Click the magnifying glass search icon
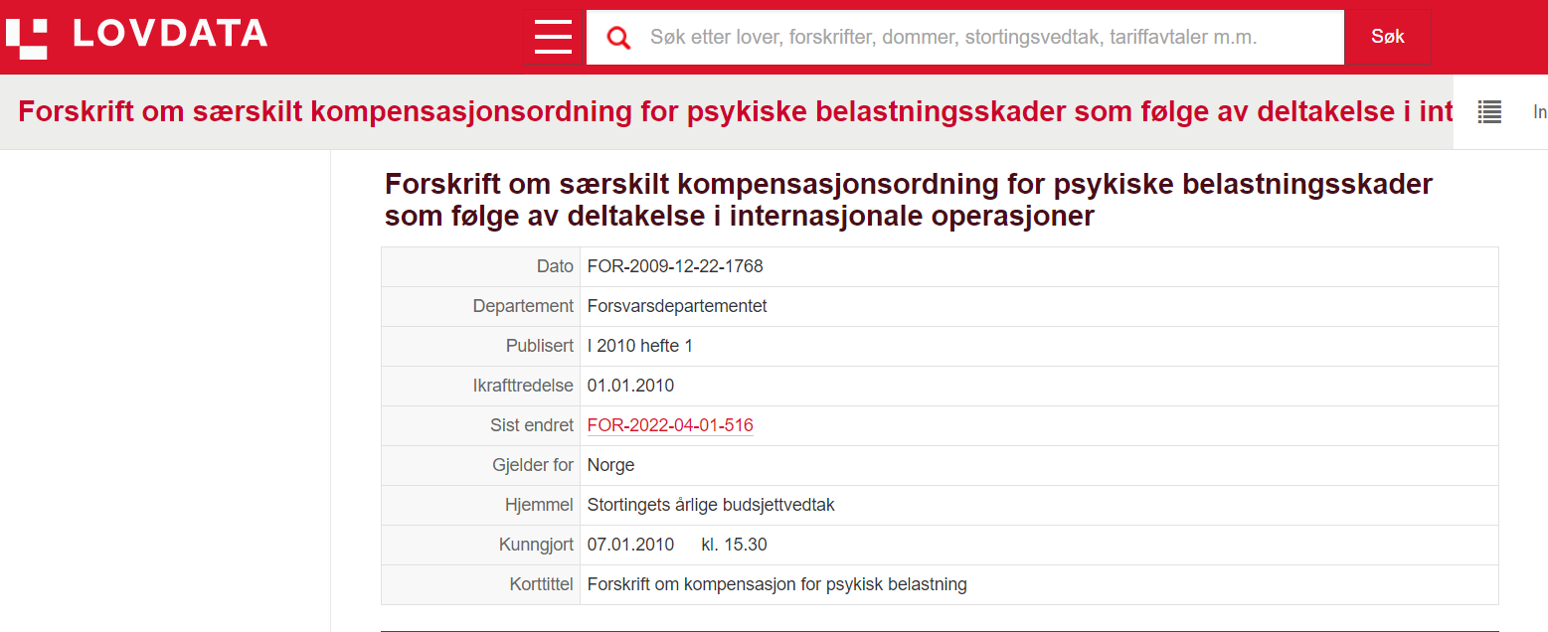This screenshot has width=1548, height=632. coord(618,38)
